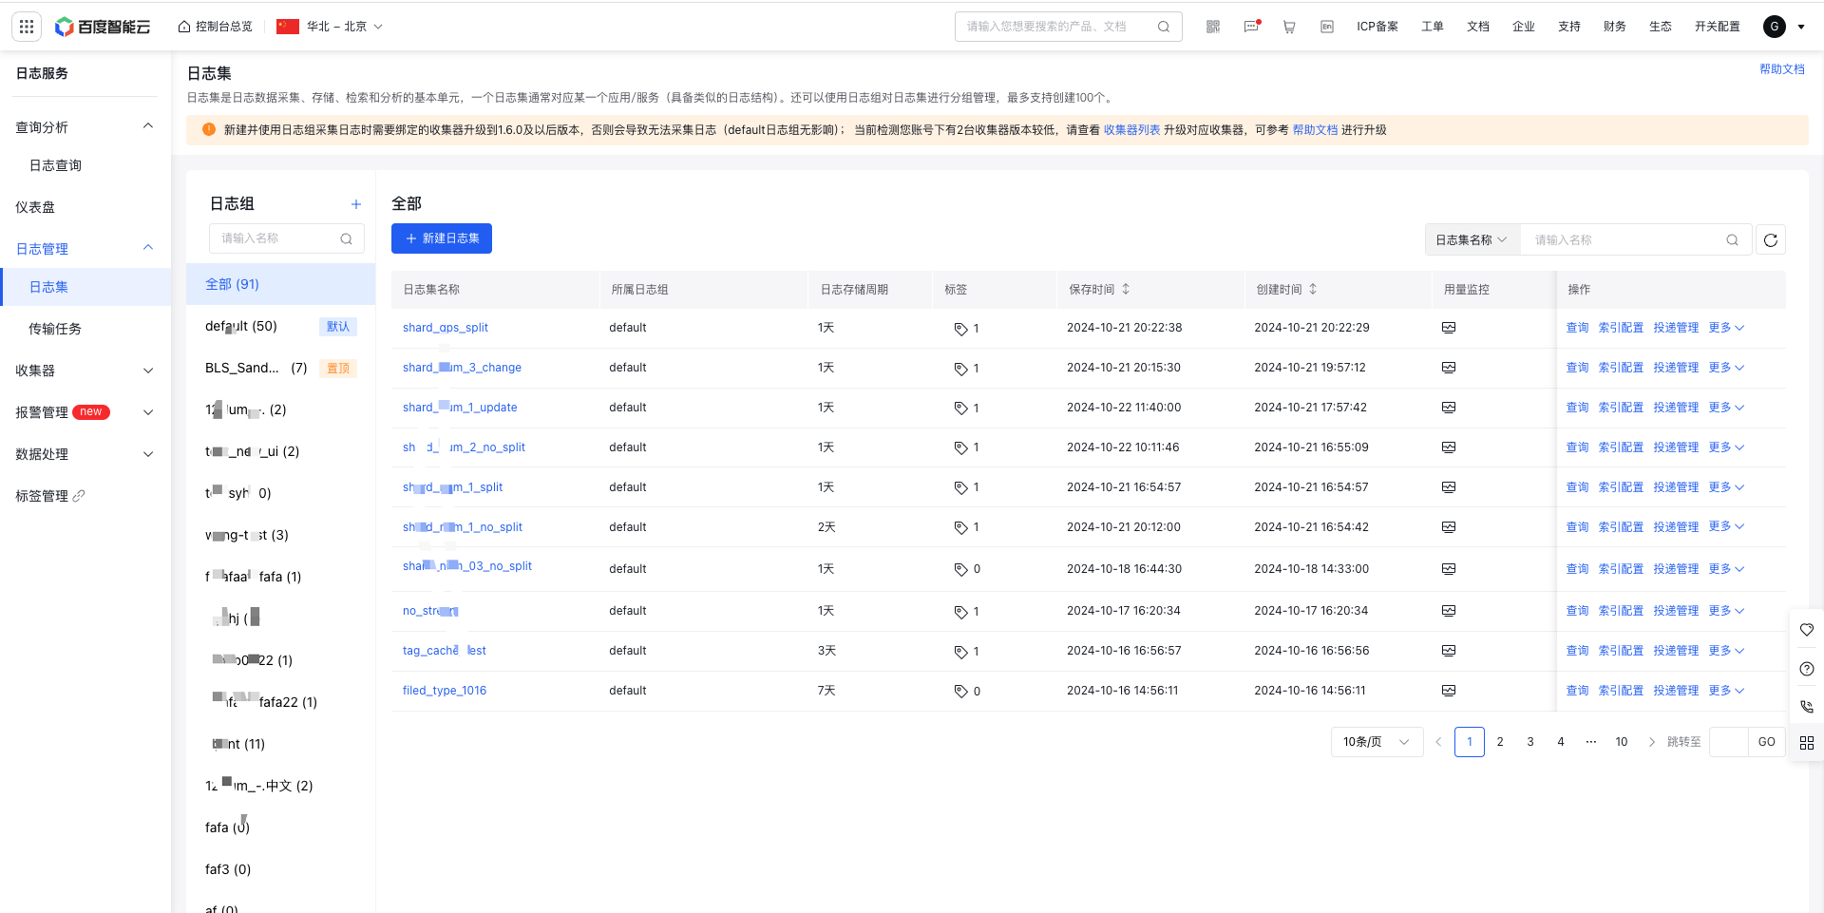Open the QR code icon in header
The height and width of the screenshot is (913, 1824).
1213,27
